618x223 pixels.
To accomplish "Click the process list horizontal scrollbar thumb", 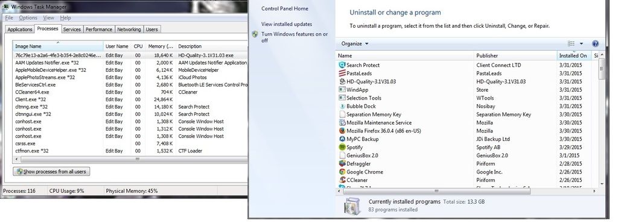I will click(138, 159).
